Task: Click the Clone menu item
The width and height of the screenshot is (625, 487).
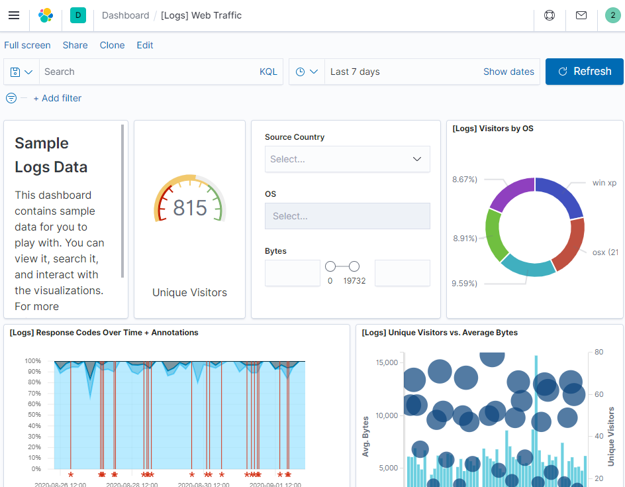Action: pyautogui.click(x=112, y=45)
